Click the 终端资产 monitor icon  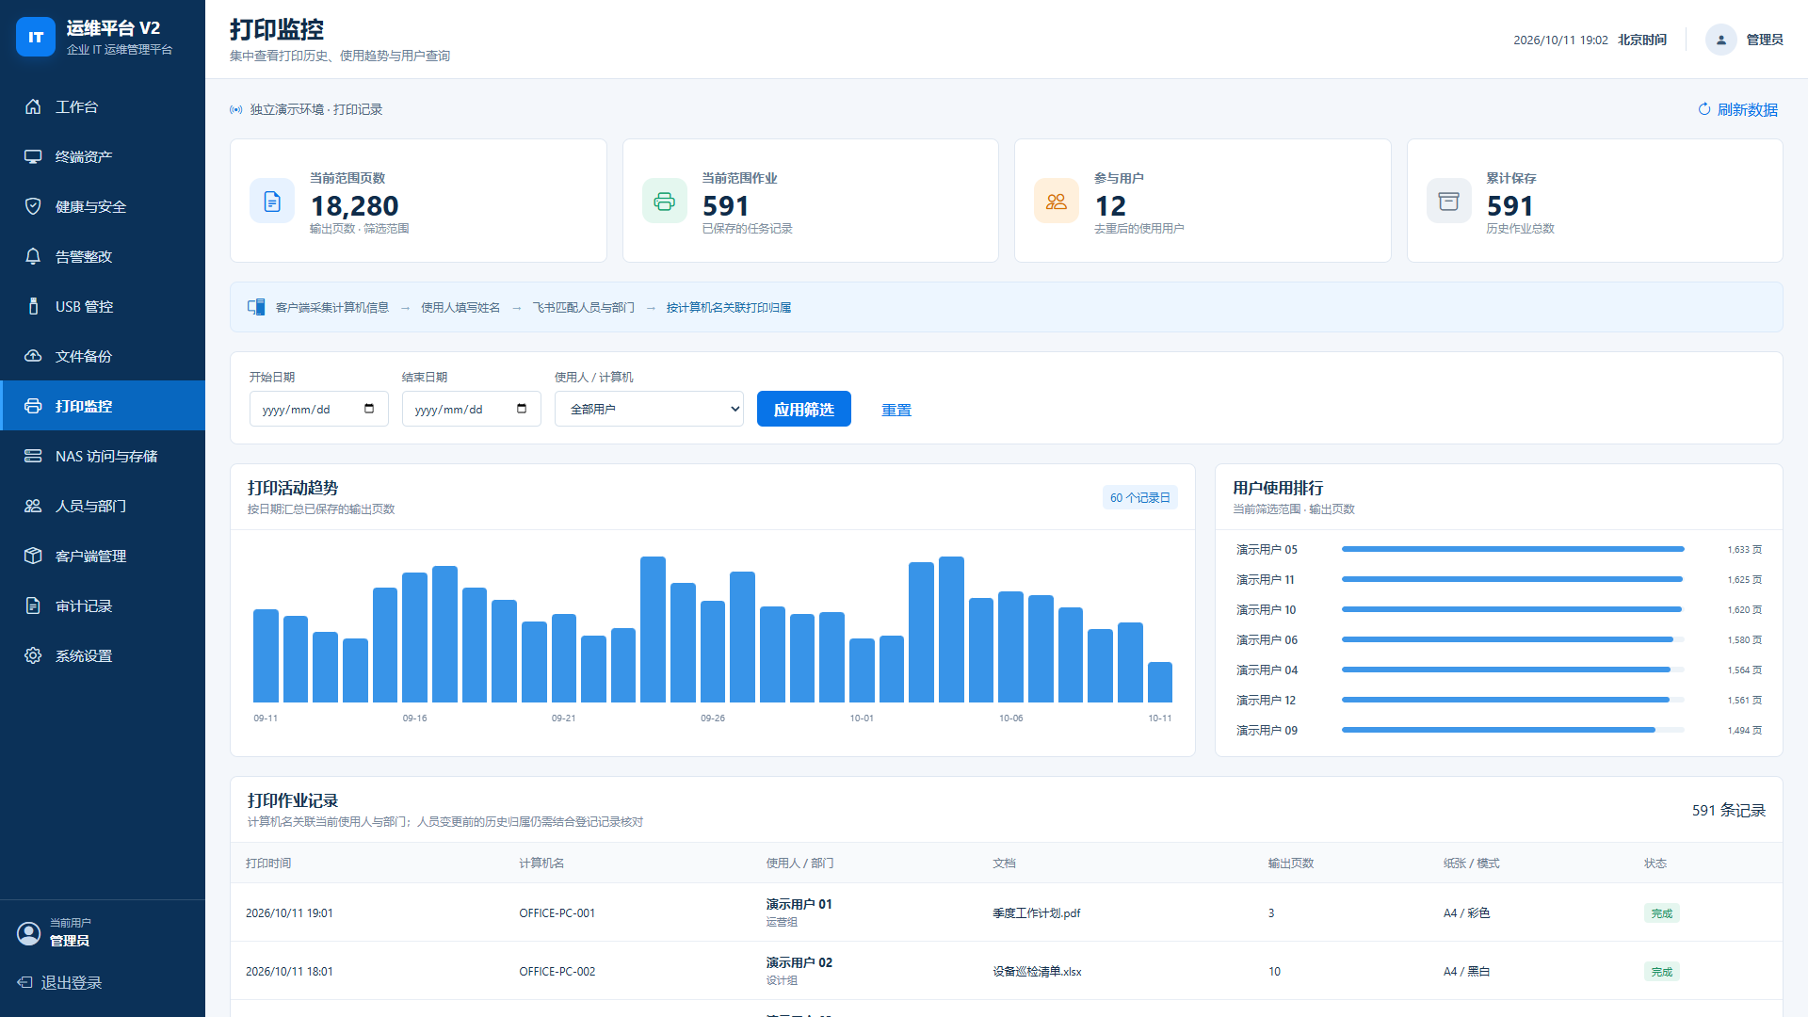point(33,156)
